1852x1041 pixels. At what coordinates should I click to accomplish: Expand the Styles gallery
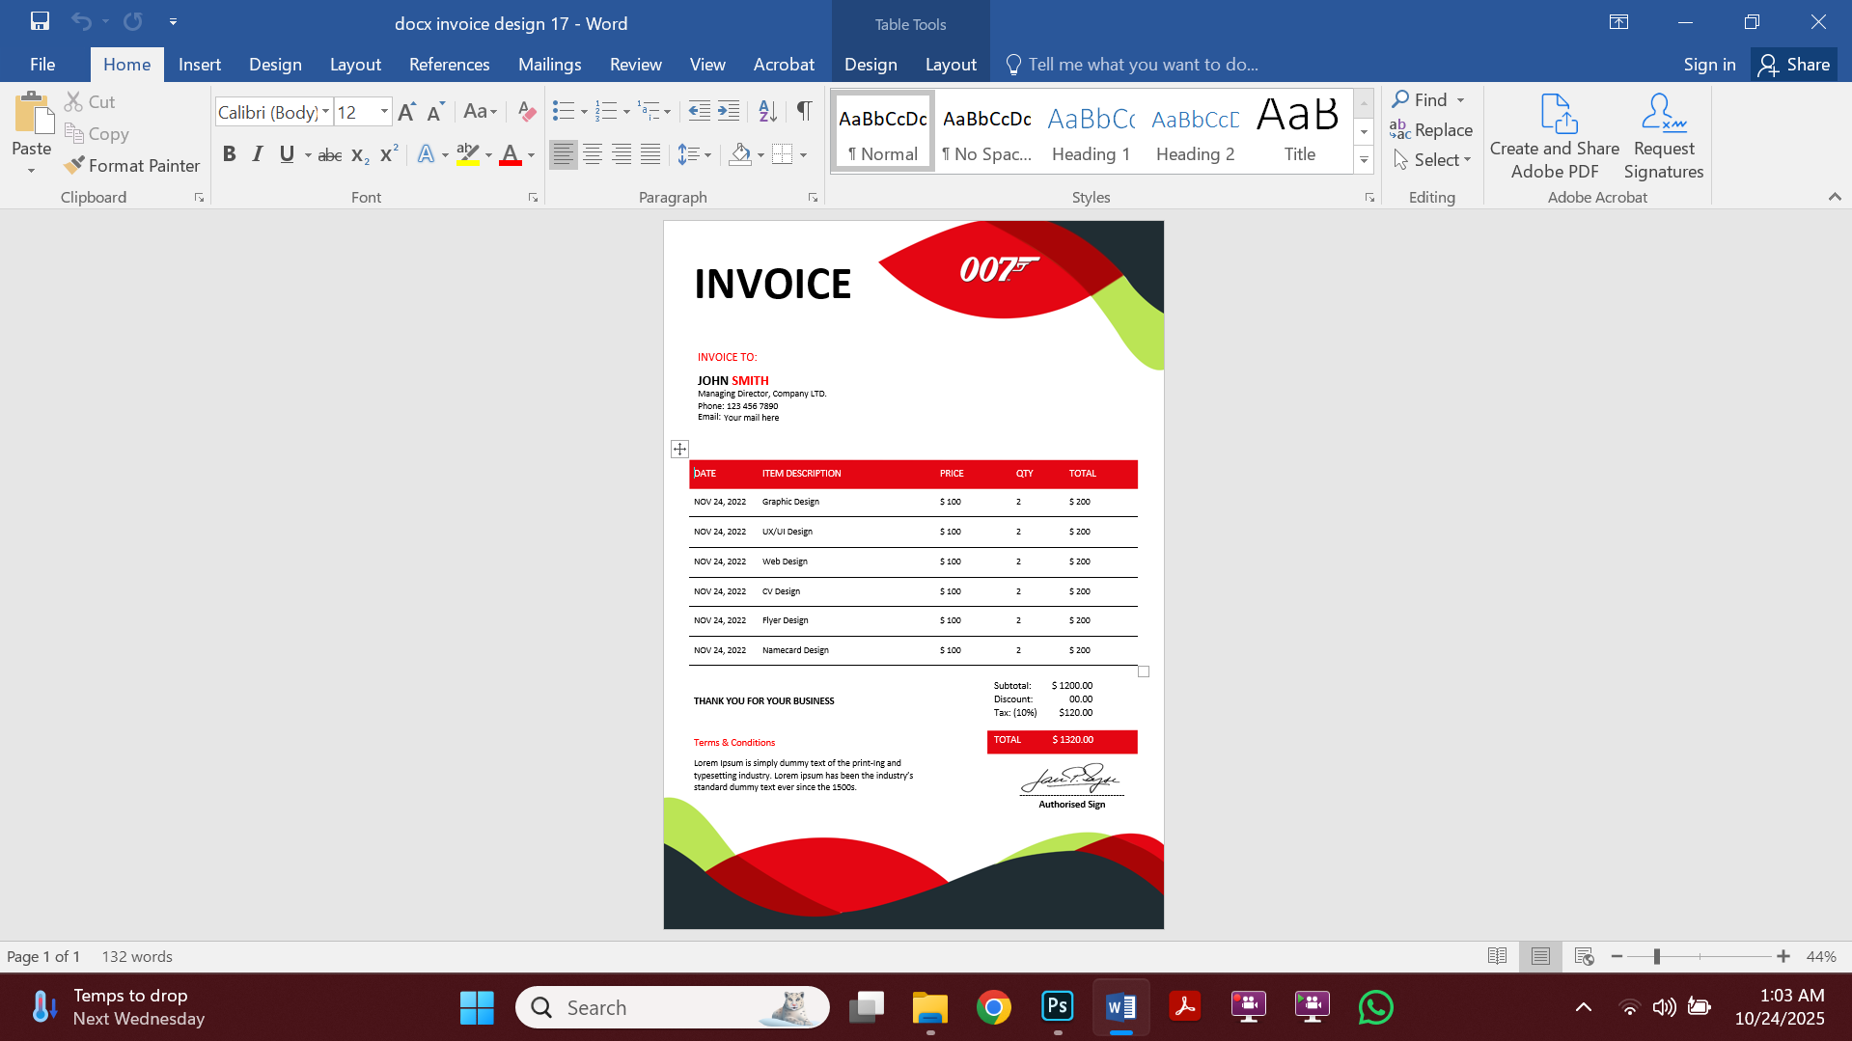[1363, 160]
